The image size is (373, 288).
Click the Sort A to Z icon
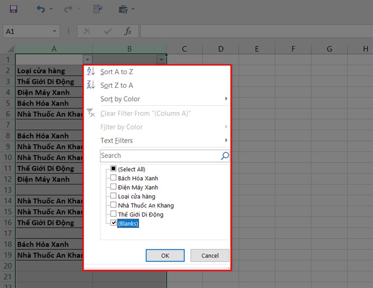tap(91, 71)
